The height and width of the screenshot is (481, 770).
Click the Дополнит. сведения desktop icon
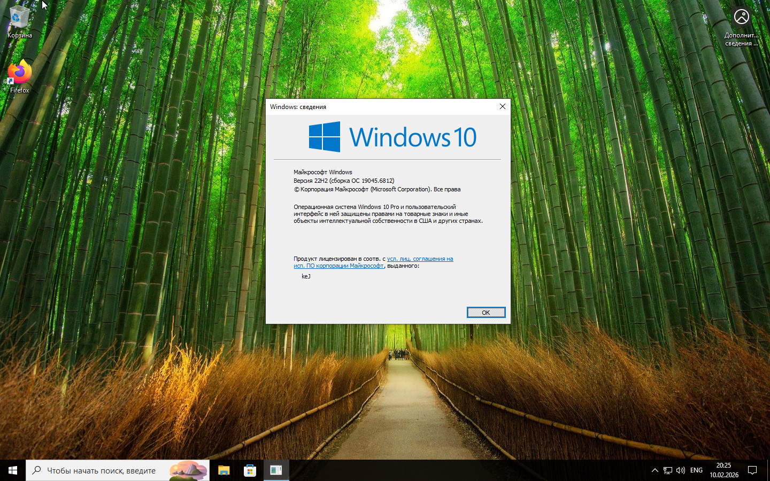(x=741, y=27)
